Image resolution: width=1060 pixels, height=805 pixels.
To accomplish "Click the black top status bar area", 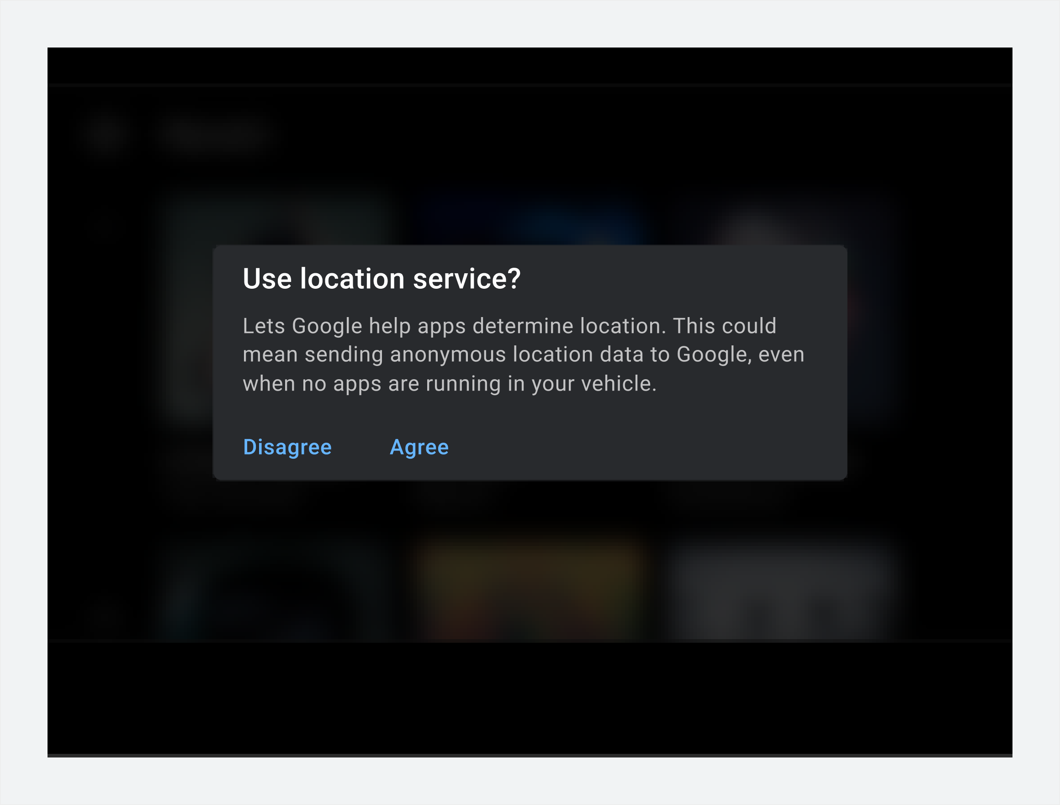I will (530, 65).
